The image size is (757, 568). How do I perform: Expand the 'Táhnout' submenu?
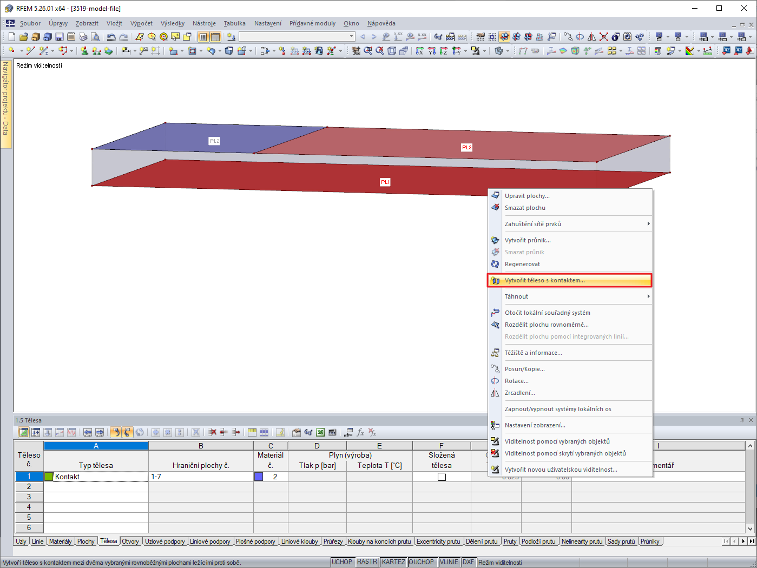tap(570, 296)
